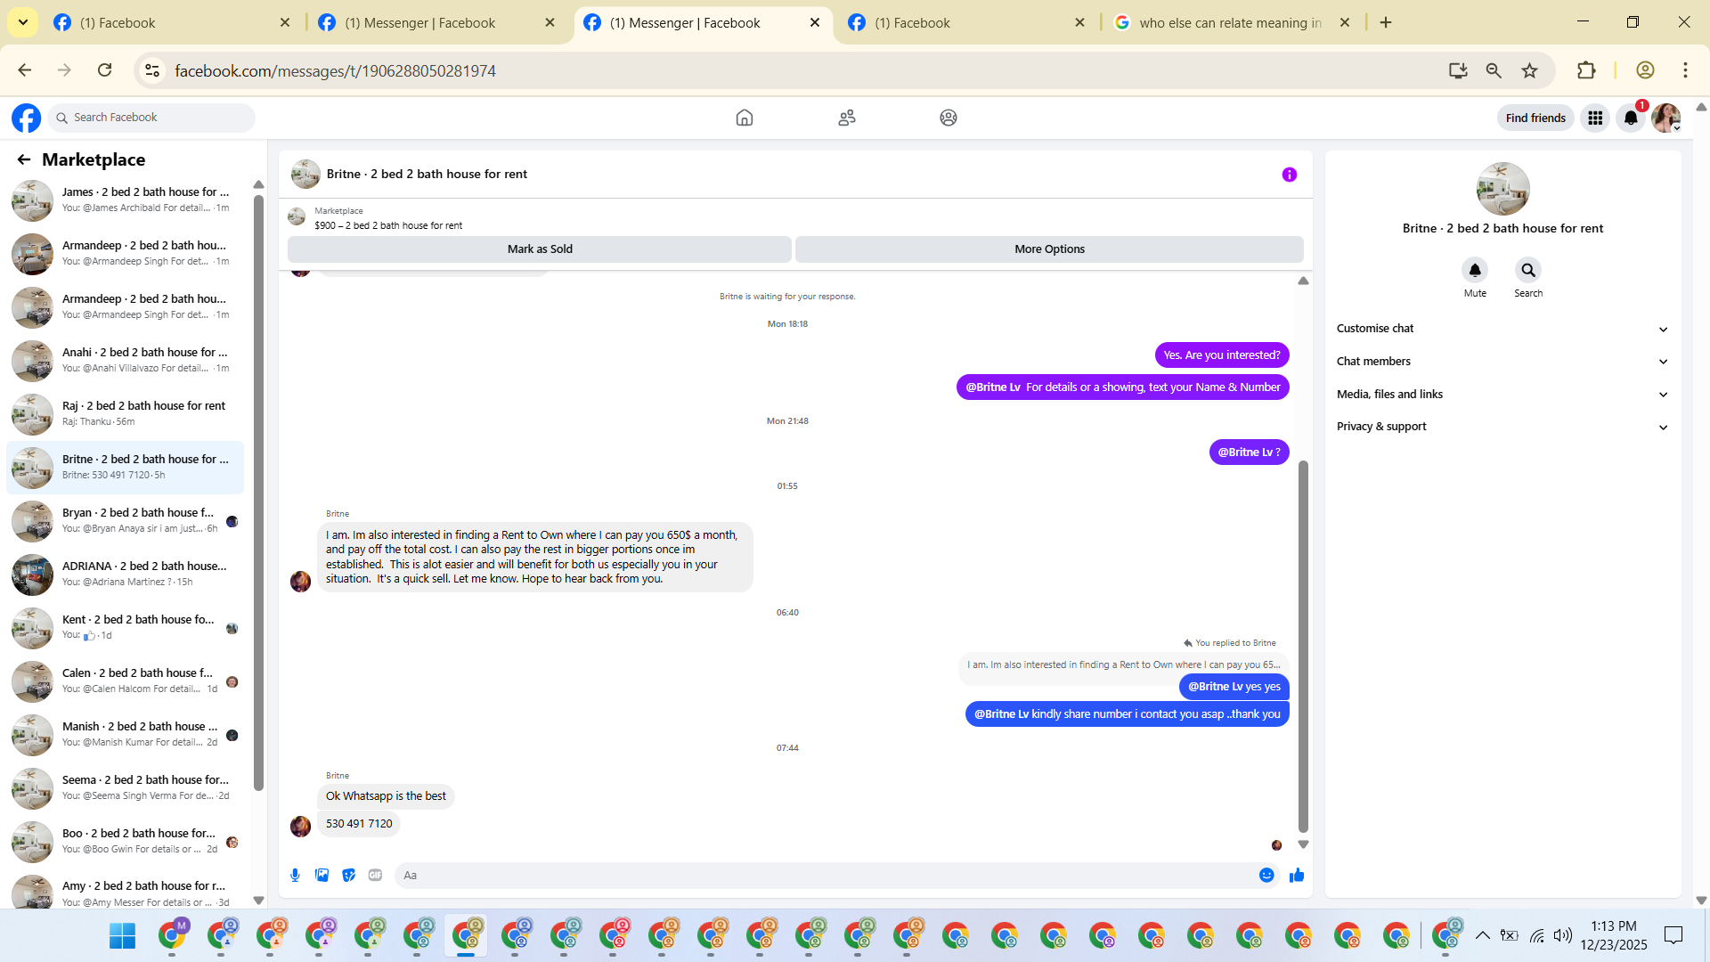The height and width of the screenshot is (962, 1710).
Task: Open the Facebook menu grid icon
Action: click(x=1594, y=118)
